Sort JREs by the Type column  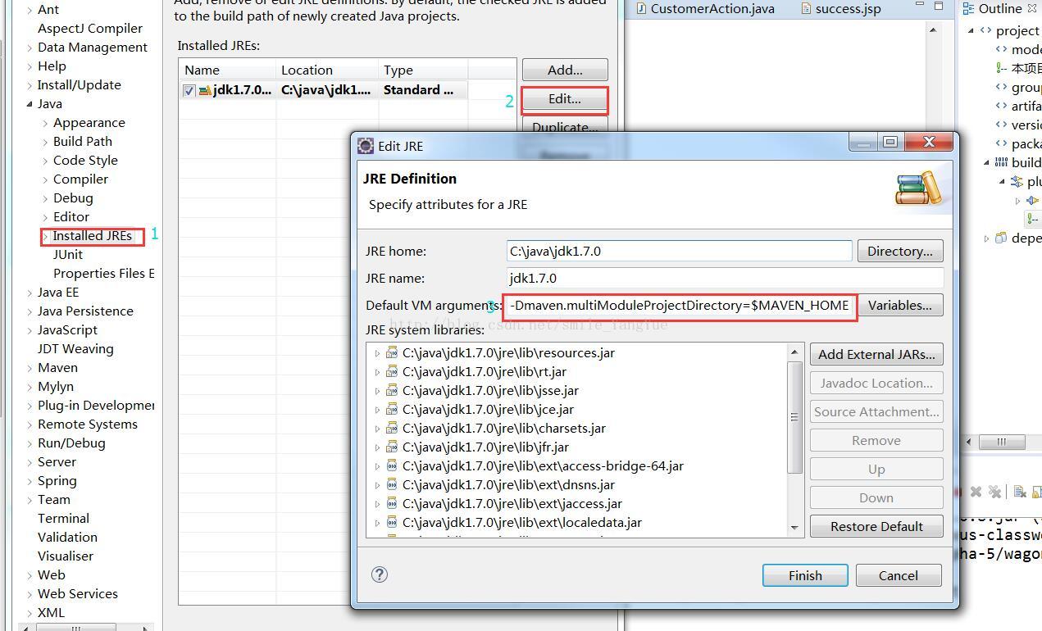(423, 70)
